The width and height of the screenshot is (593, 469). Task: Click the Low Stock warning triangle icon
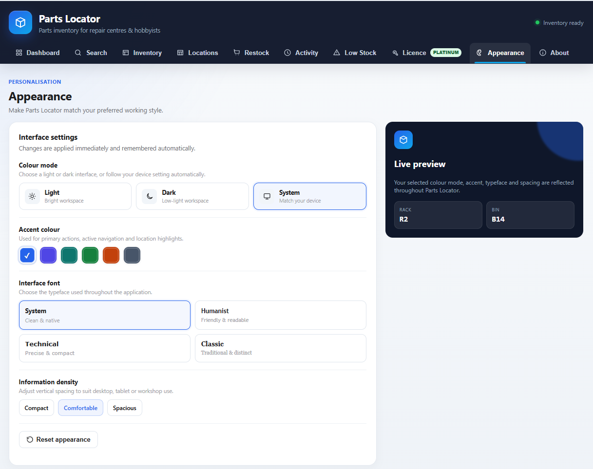337,53
